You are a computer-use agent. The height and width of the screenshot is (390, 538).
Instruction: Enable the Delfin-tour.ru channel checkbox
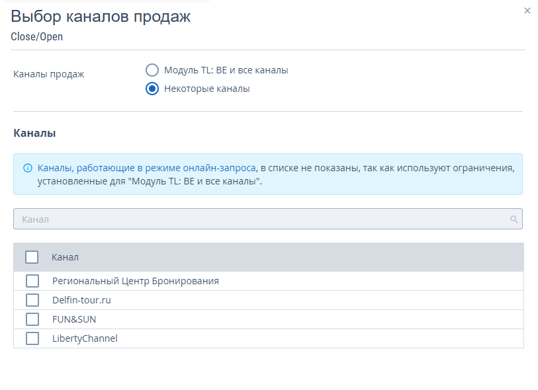pyautogui.click(x=32, y=300)
